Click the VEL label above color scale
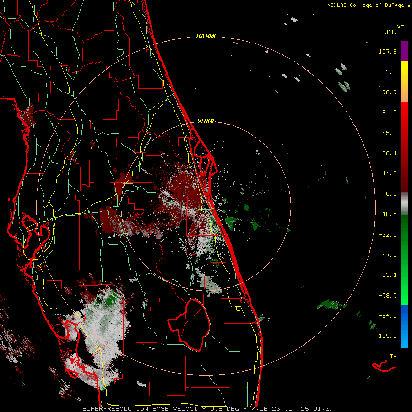 [402, 27]
